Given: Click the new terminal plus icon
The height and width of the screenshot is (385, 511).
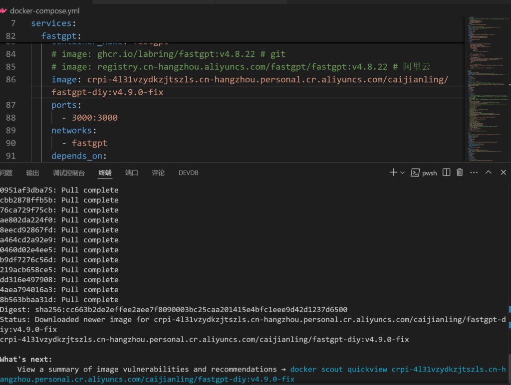Looking at the screenshot, I should click(x=393, y=173).
